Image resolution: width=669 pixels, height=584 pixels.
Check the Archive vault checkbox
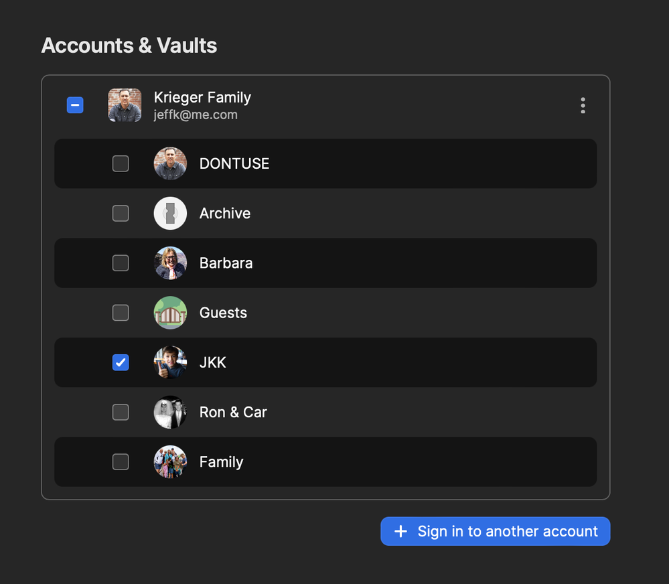[x=121, y=213]
